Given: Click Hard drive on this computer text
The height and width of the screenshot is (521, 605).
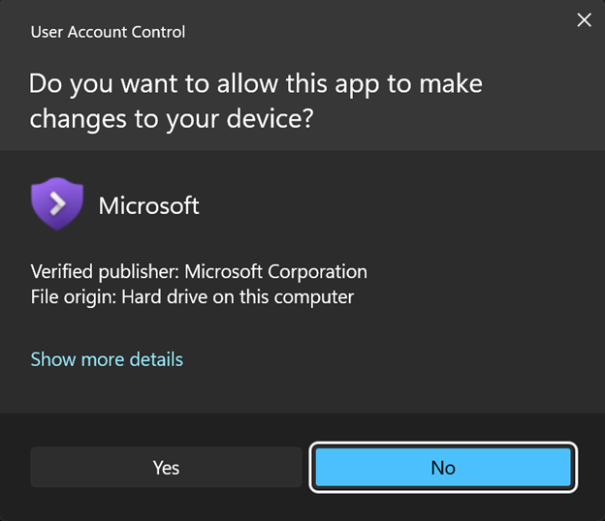Looking at the screenshot, I should coord(238,296).
